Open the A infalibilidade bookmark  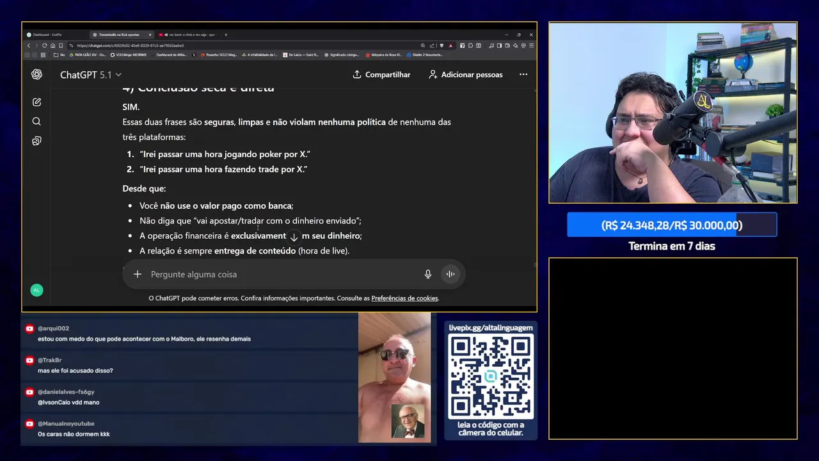click(x=259, y=55)
